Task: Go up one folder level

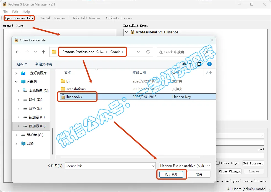Action: coord(44,52)
